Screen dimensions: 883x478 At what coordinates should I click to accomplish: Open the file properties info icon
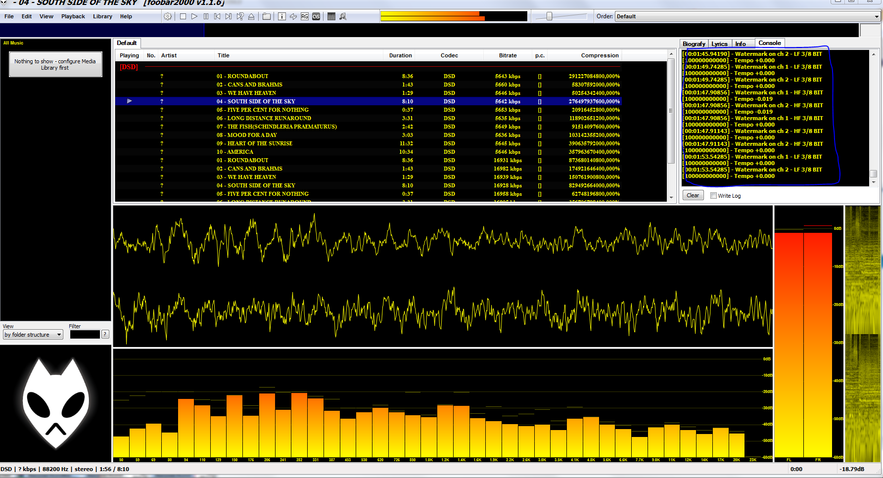coord(282,16)
